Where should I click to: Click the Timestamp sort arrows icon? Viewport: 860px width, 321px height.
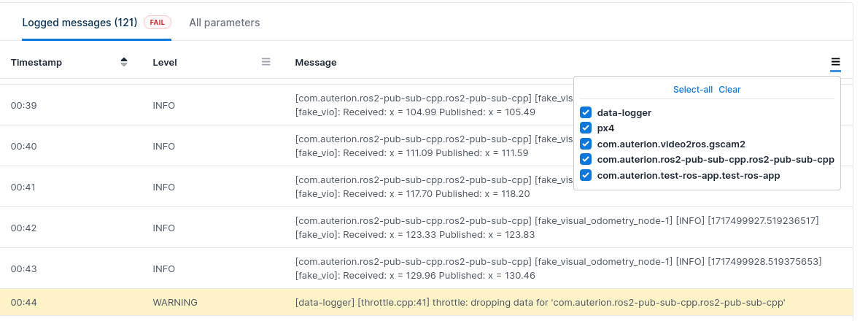pyautogui.click(x=124, y=62)
